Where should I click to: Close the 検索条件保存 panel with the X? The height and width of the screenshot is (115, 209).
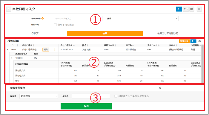coord(160,88)
